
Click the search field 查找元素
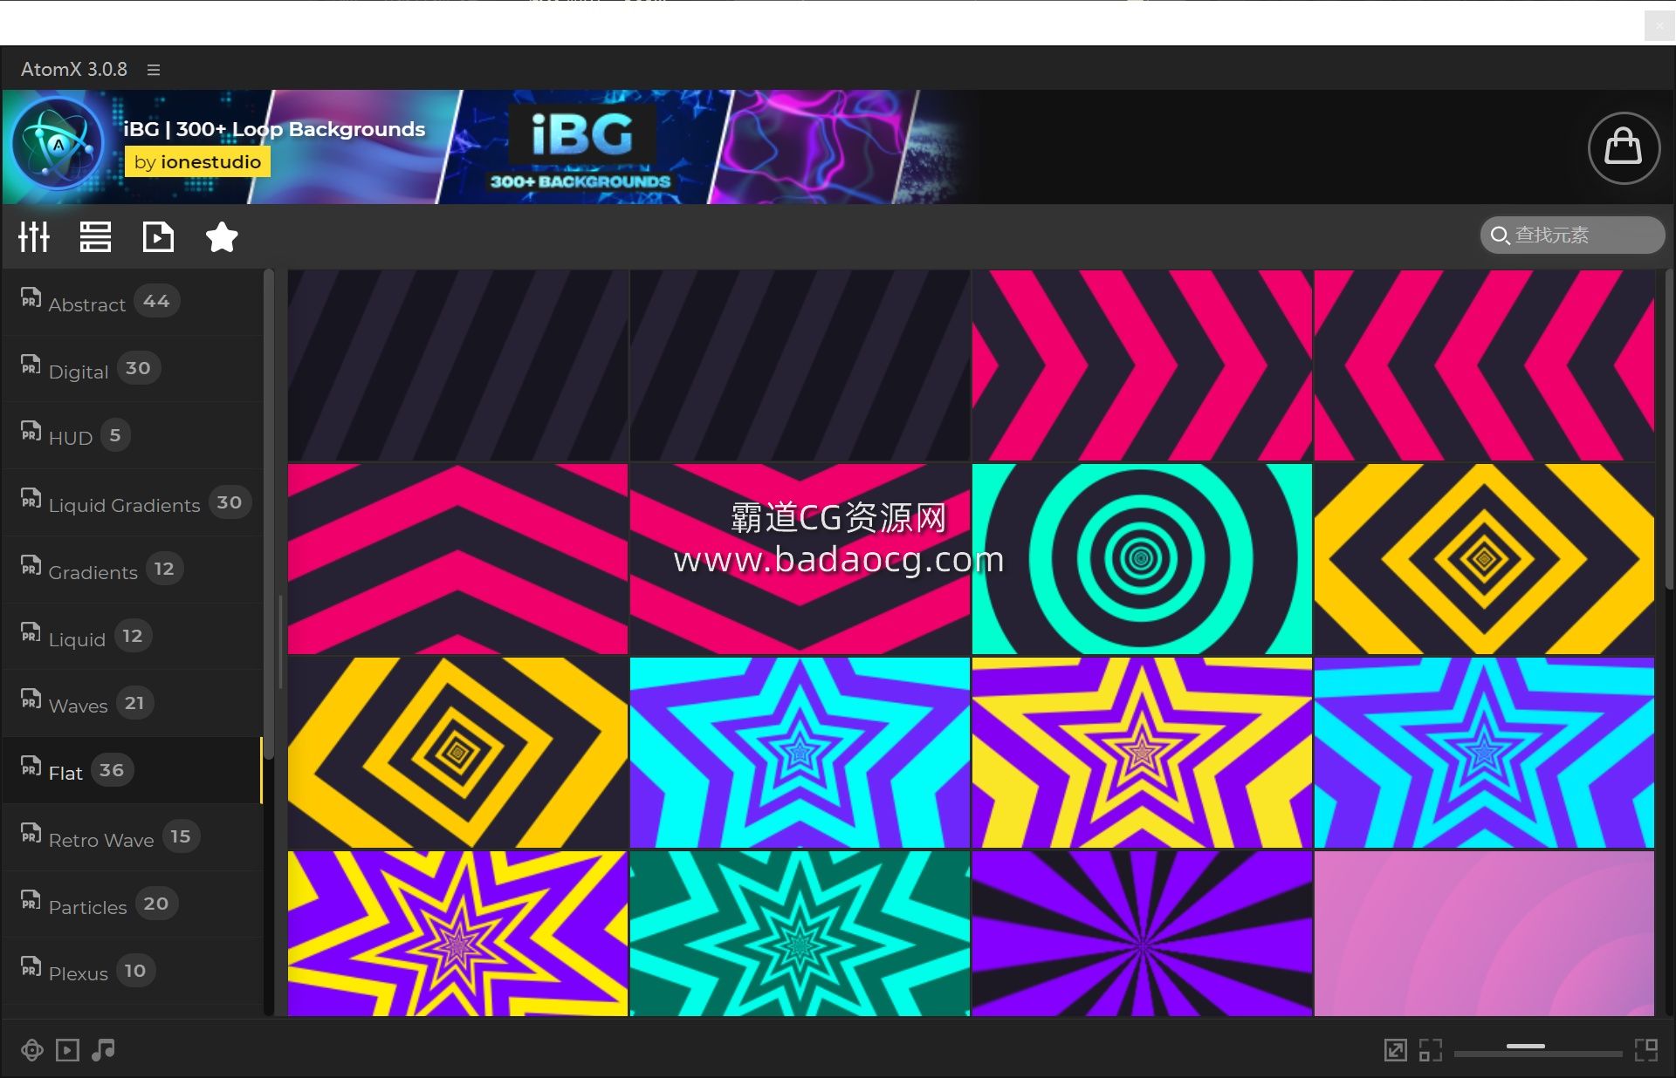[x=1572, y=235]
